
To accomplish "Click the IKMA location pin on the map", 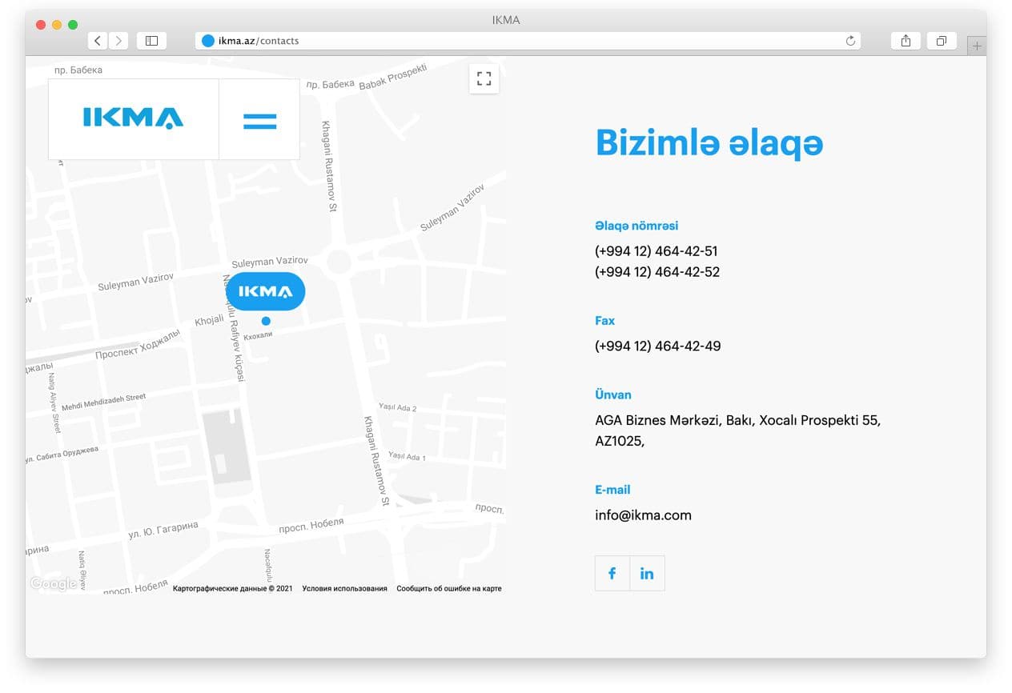I will point(265,290).
